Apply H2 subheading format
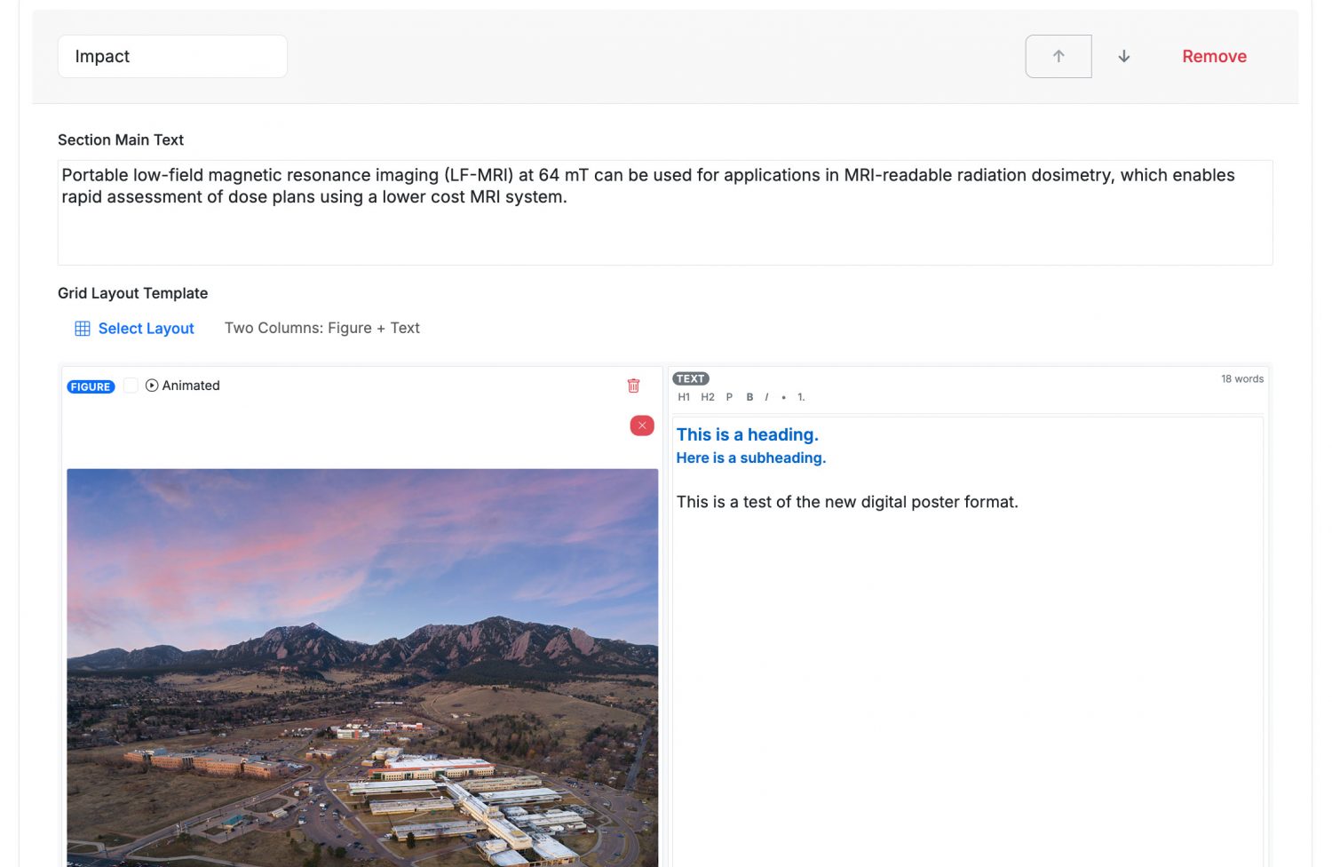Viewport: 1332px width, 867px height. 707,397
